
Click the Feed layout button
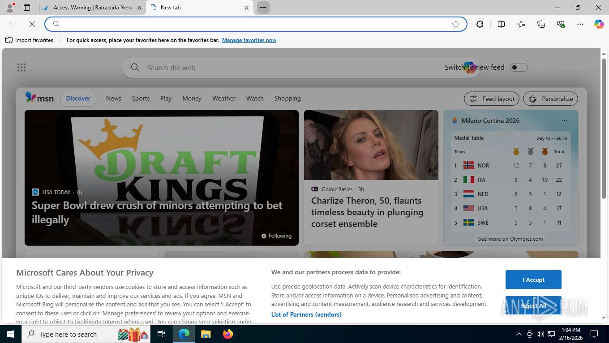pos(492,99)
